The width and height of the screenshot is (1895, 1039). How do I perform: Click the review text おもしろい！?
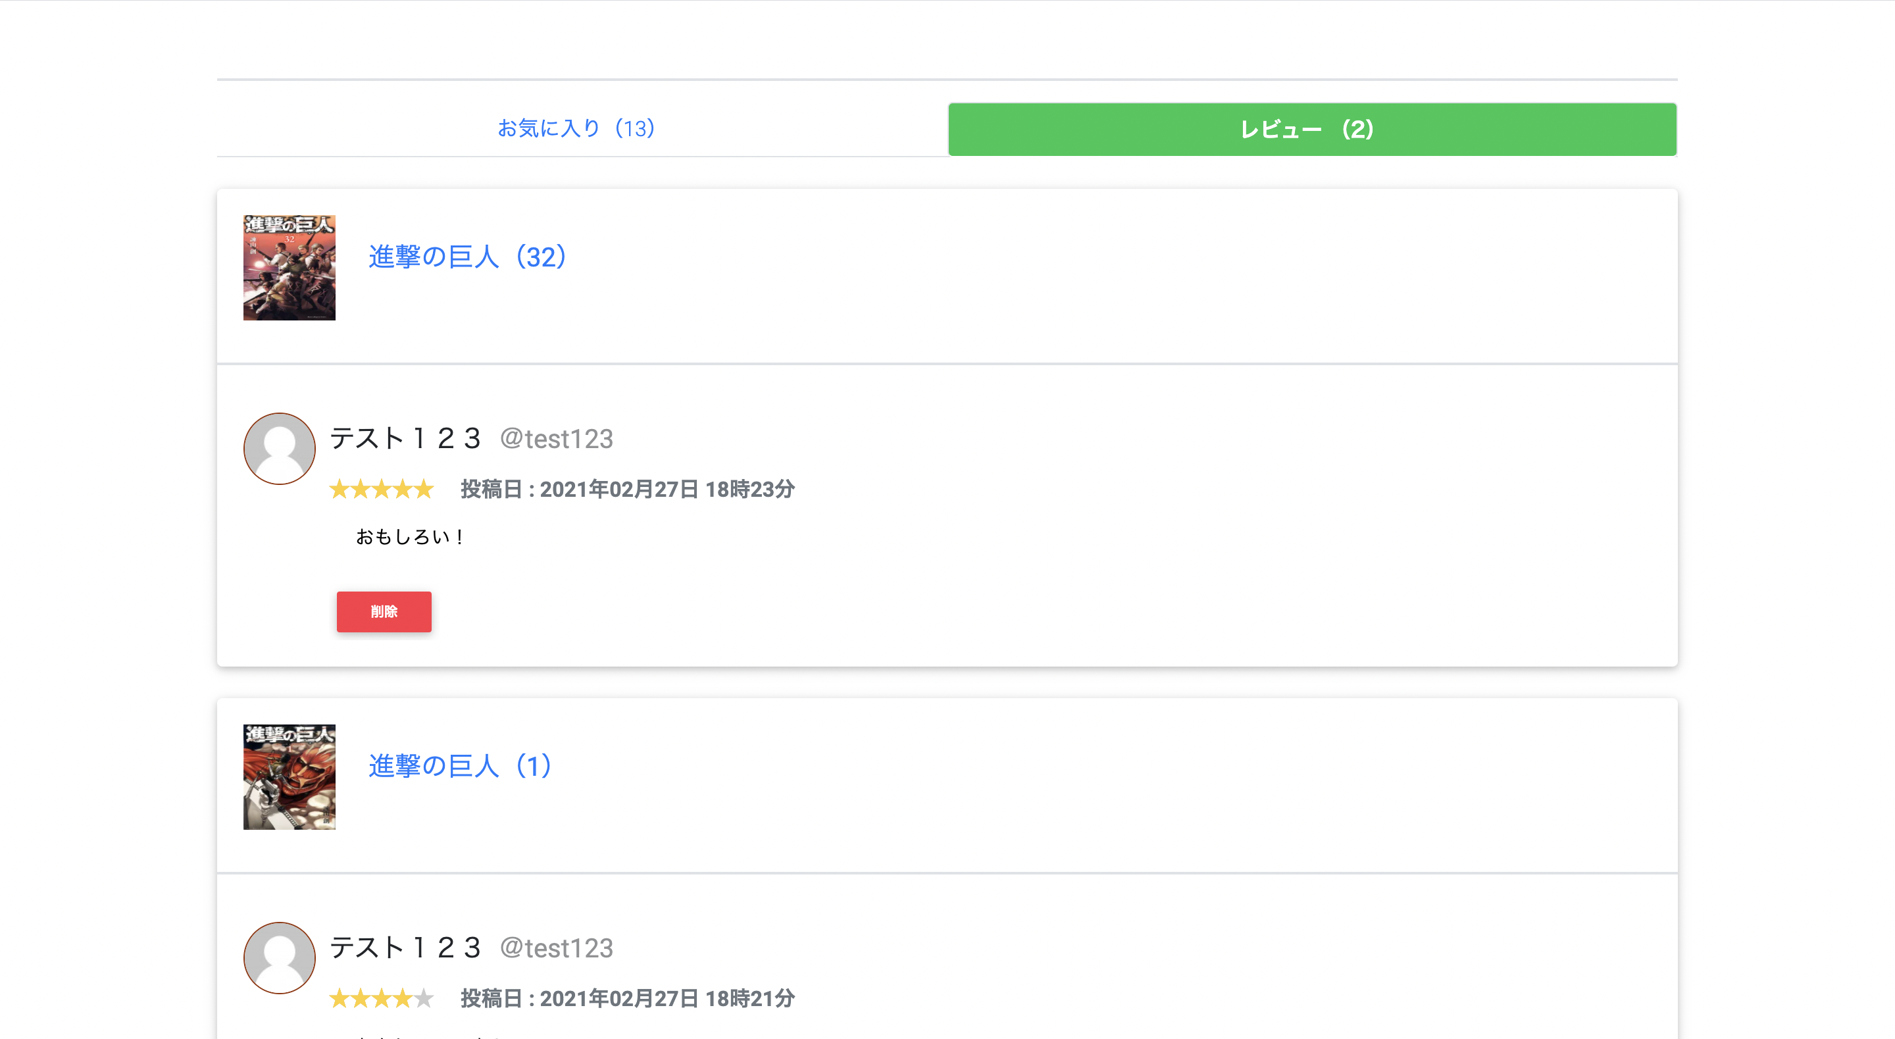409,537
